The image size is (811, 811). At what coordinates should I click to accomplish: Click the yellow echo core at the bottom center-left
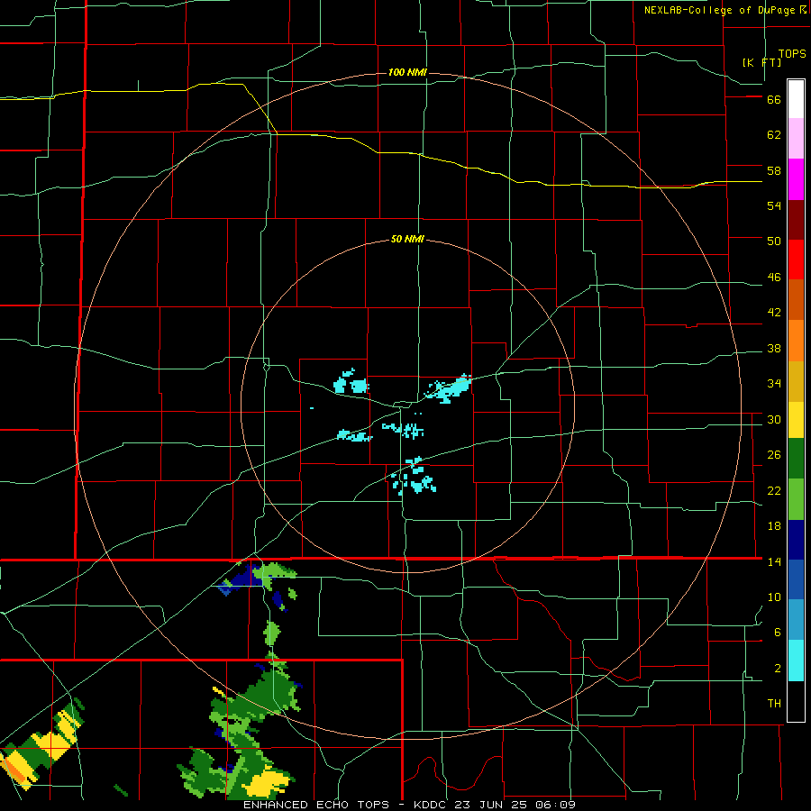[x=267, y=782]
